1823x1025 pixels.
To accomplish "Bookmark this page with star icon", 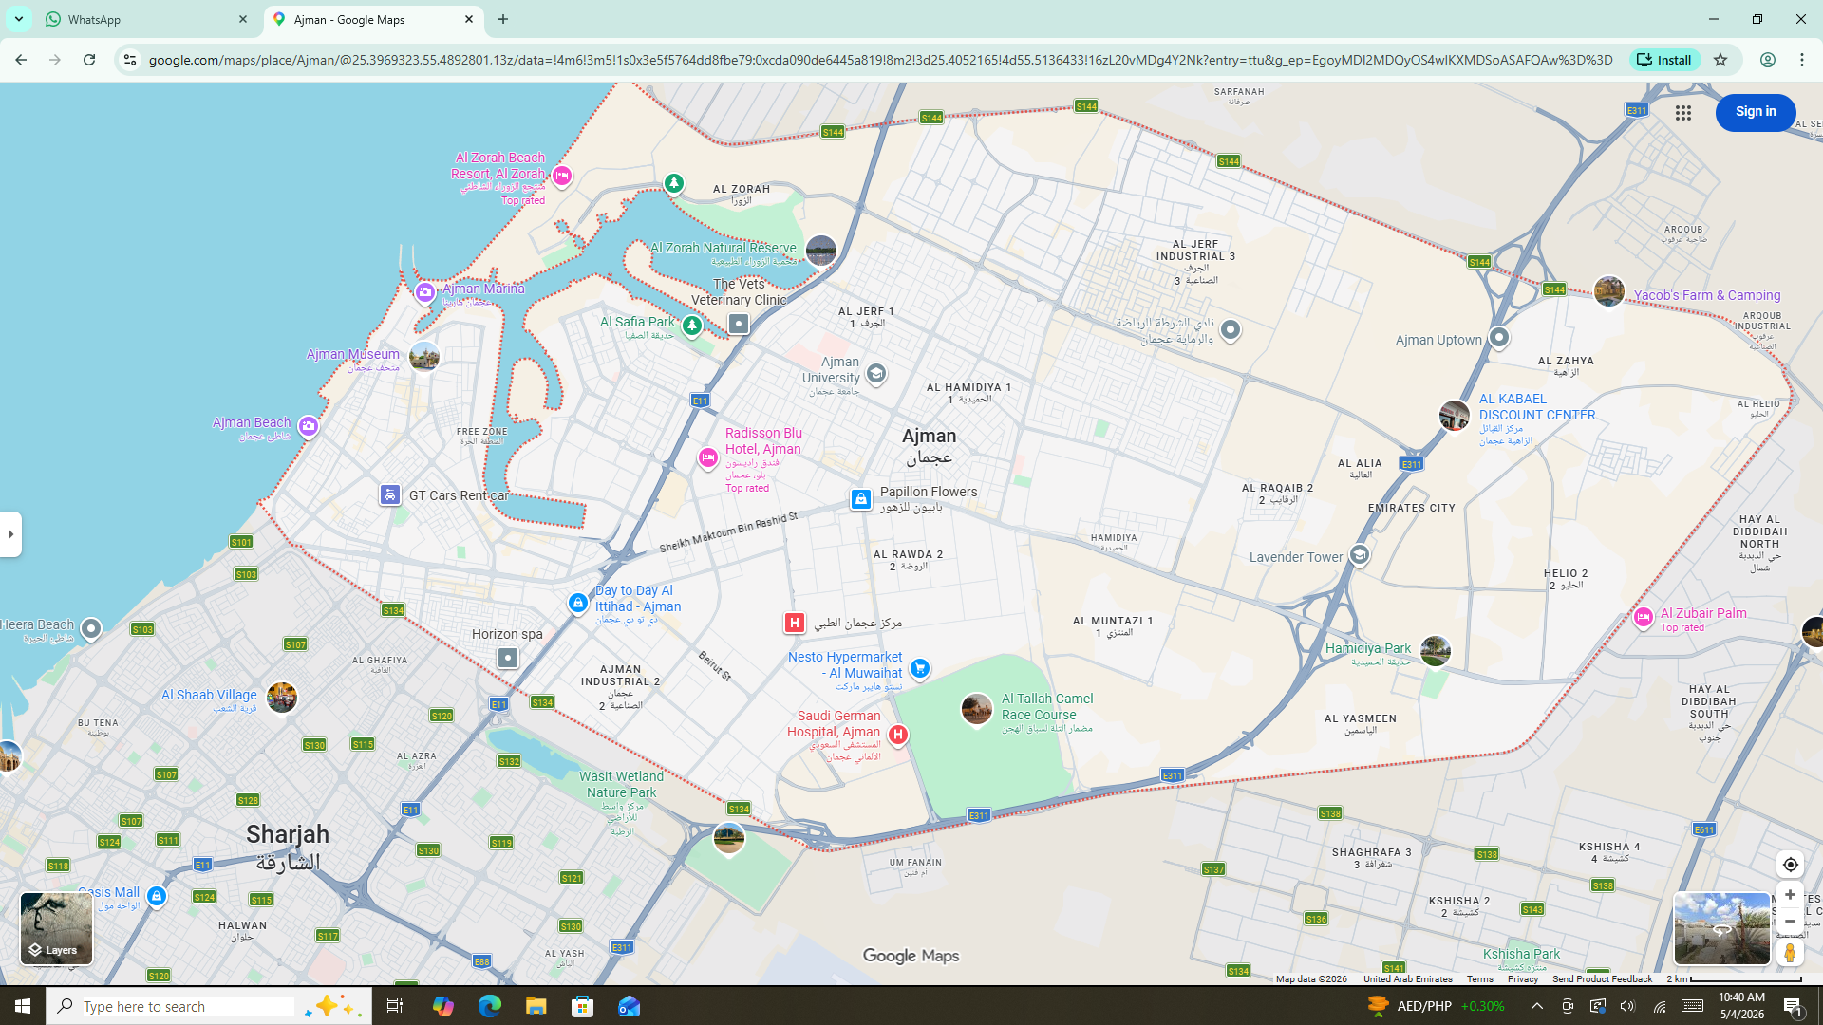I will click(1720, 60).
